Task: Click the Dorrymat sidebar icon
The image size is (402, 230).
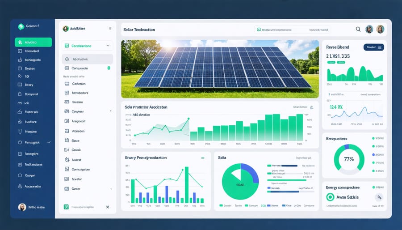Action: [x=20, y=94]
